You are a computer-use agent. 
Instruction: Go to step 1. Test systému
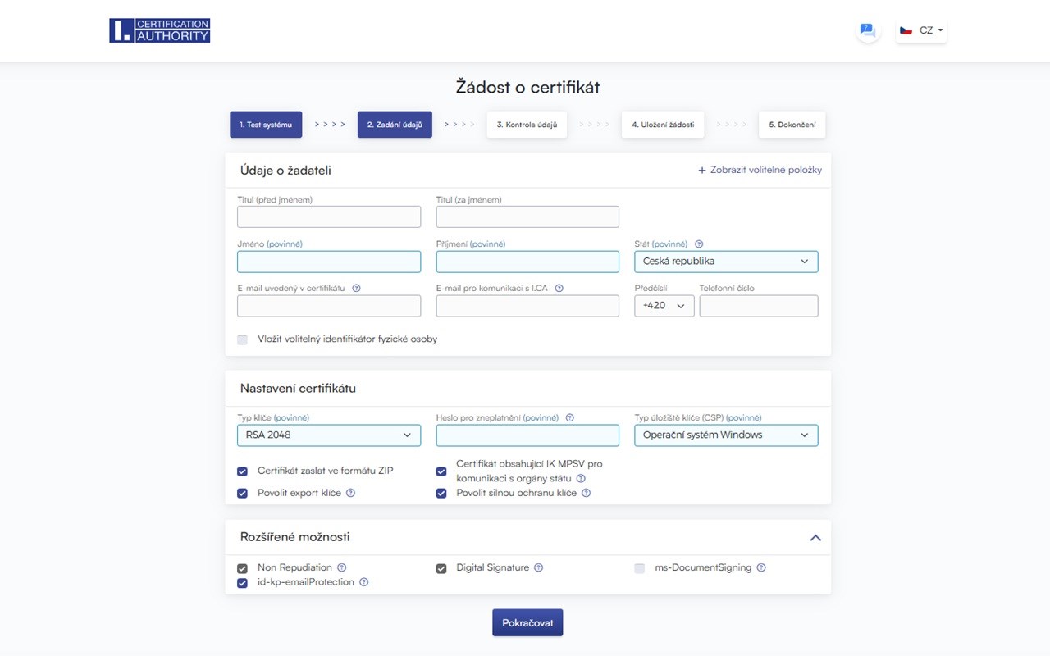pos(266,125)
